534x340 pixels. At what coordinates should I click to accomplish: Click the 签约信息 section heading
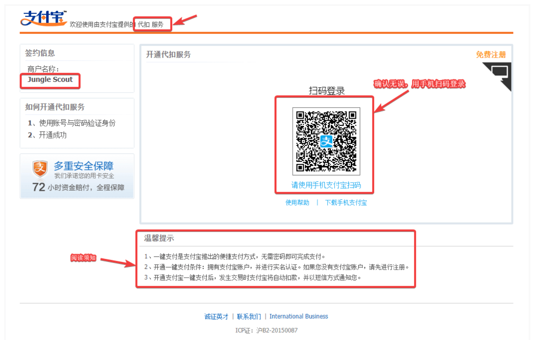40,53
